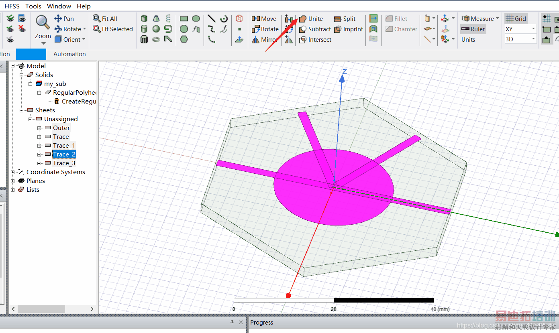Screen dimensions: 559x333
Task: Click the Fit All view button
Action: [x=105, y=19]
